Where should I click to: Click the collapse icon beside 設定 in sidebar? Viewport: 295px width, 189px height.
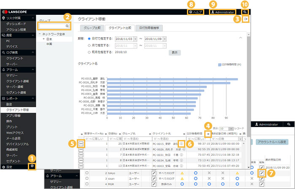point(31,166)
